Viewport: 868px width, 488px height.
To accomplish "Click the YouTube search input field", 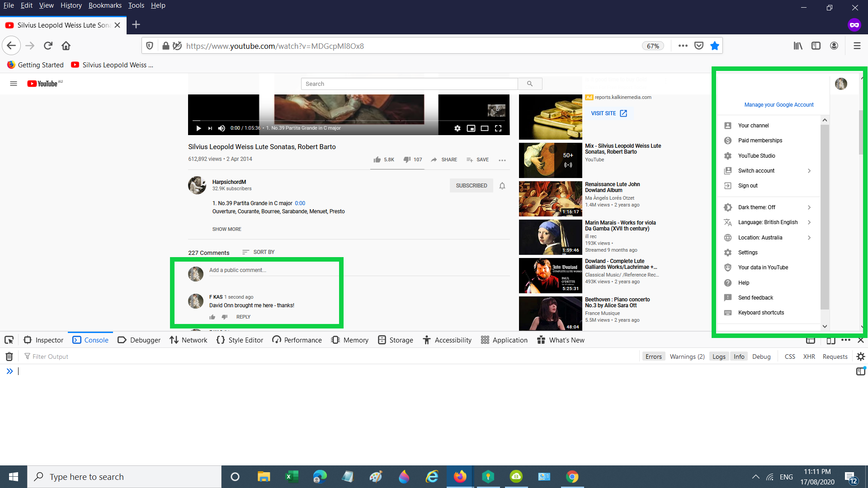I will (x=409, y=84).
